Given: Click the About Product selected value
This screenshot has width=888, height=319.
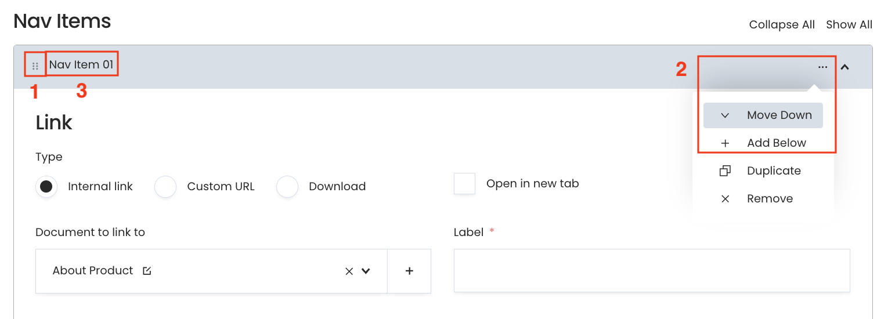Looking at the screenshot, I should point(93,271).
